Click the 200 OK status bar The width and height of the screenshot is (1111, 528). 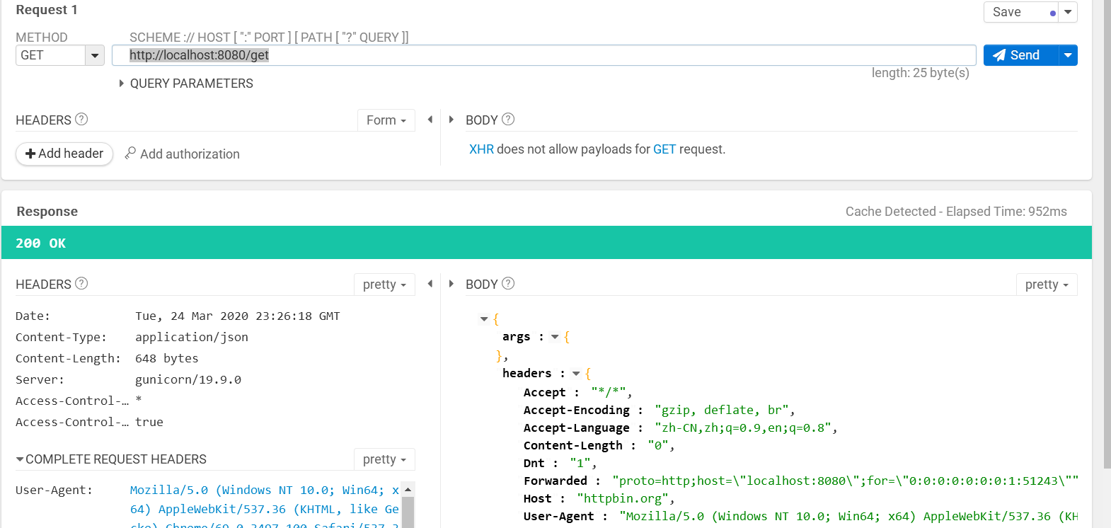tap(546, 243)
